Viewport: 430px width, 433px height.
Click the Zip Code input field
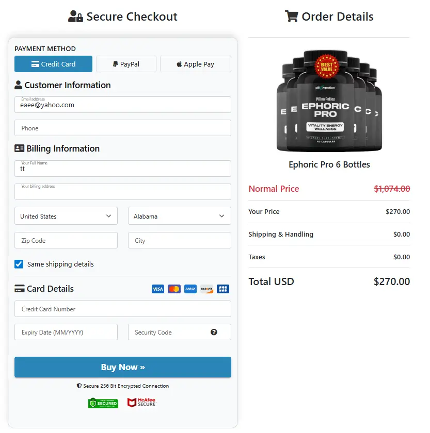[x=66, y=240]
